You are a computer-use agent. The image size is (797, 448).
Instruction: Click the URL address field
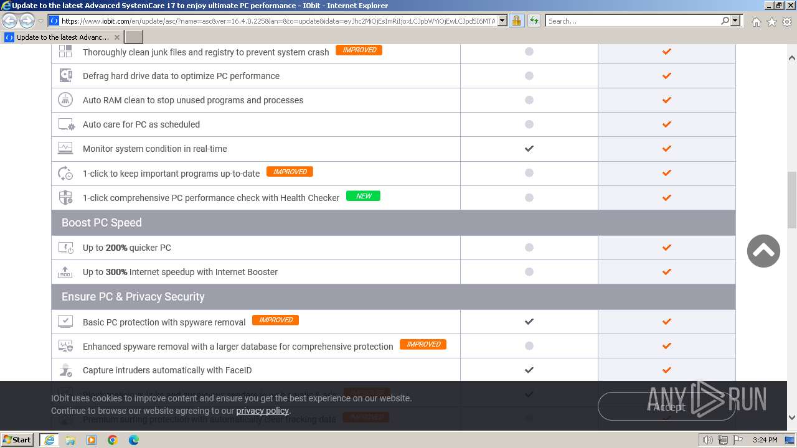click(x=278, y=21)
